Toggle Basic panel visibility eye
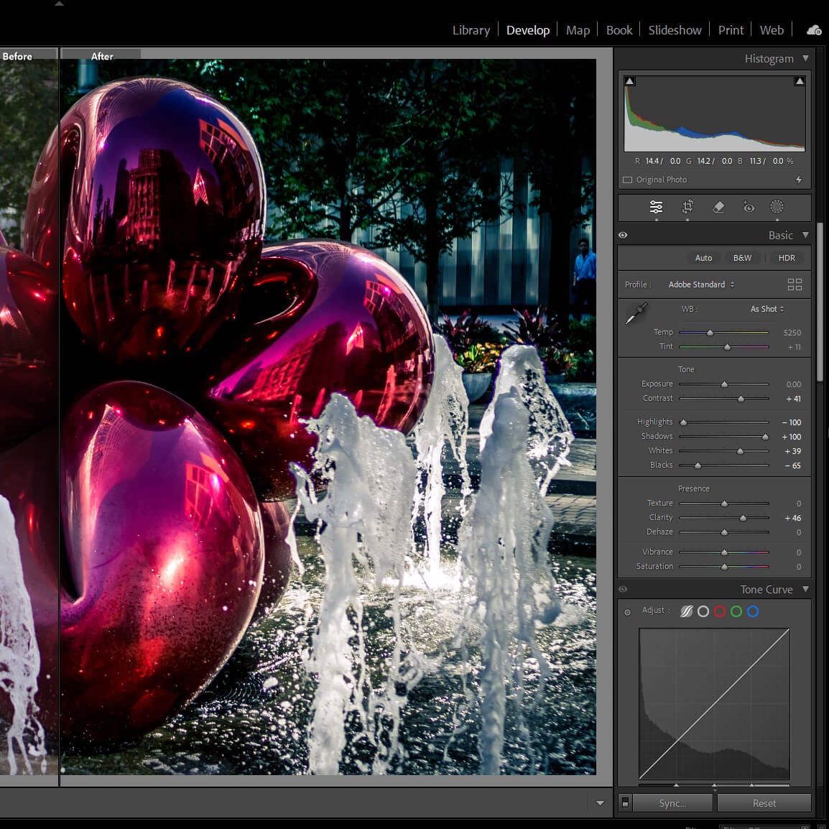Screen dimensions: 829x829 click(623, 235)
